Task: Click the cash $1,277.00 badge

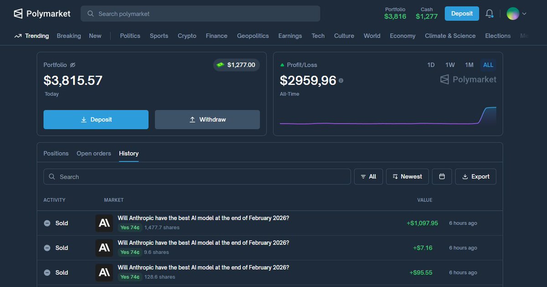Action: click(x=237, y=65)
